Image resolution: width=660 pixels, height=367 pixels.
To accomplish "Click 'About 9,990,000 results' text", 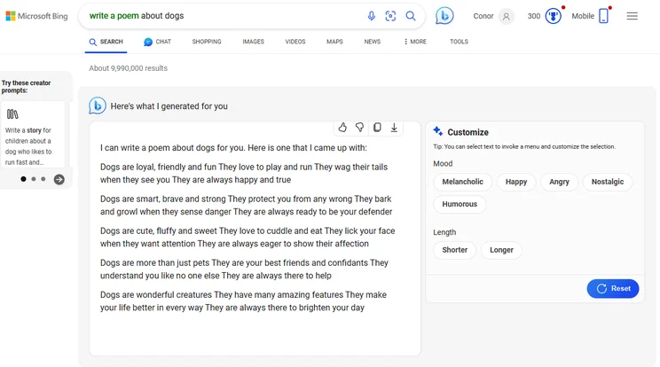I will click(128, 68).
